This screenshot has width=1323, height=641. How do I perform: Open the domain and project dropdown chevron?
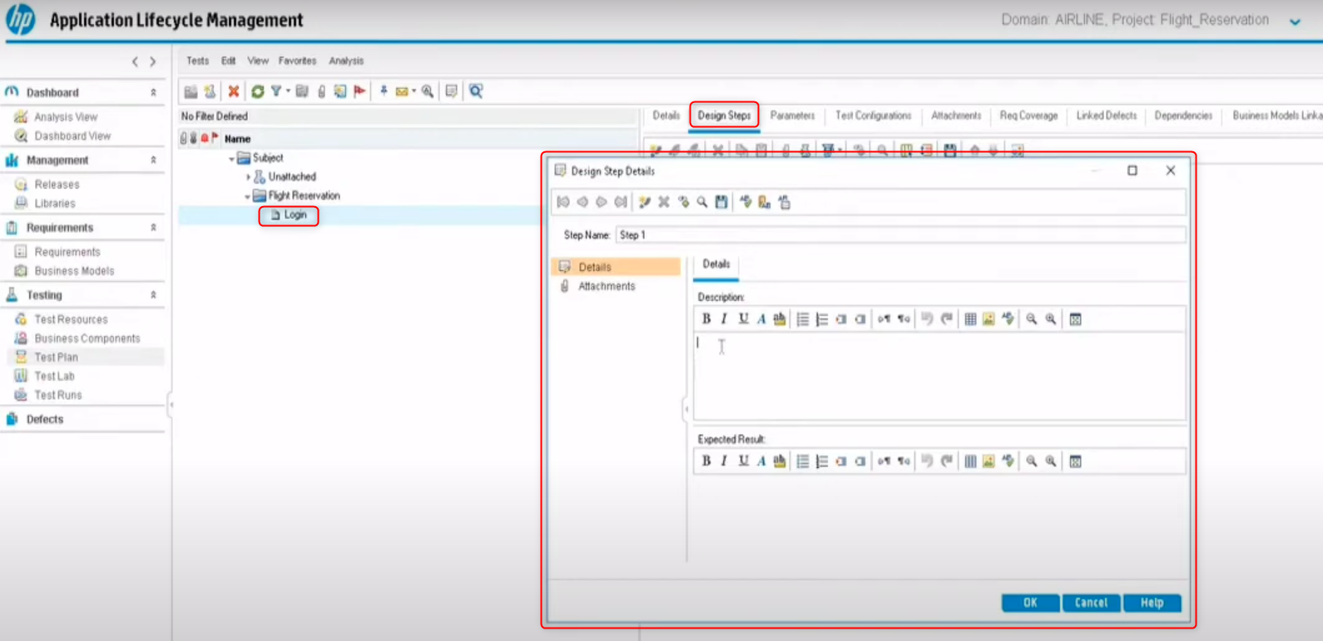(x=1295, y=22)
